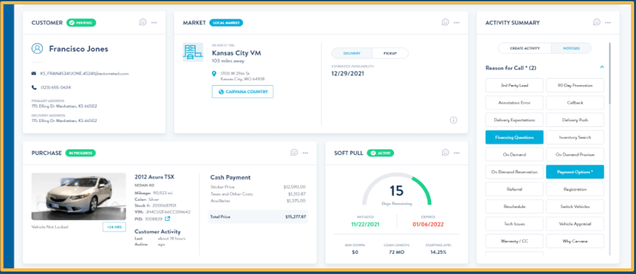Click the Verified badge next to Customer
This screenshot has height=274, width=636.
coord(81,23)
